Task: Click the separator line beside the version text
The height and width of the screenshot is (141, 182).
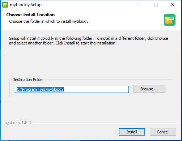Action: tap(105, 123)
